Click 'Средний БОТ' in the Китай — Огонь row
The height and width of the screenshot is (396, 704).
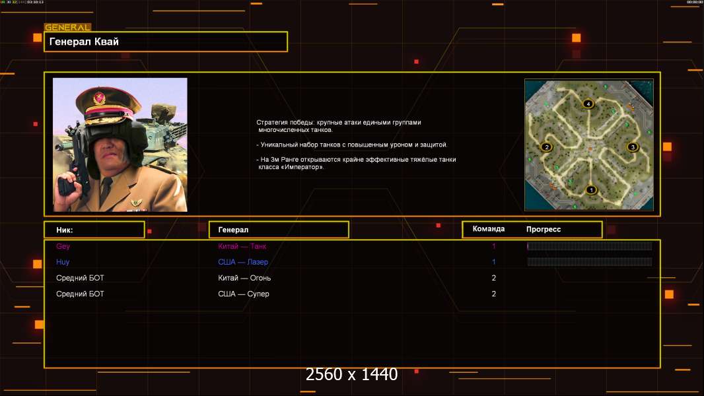tap(80, 278)
